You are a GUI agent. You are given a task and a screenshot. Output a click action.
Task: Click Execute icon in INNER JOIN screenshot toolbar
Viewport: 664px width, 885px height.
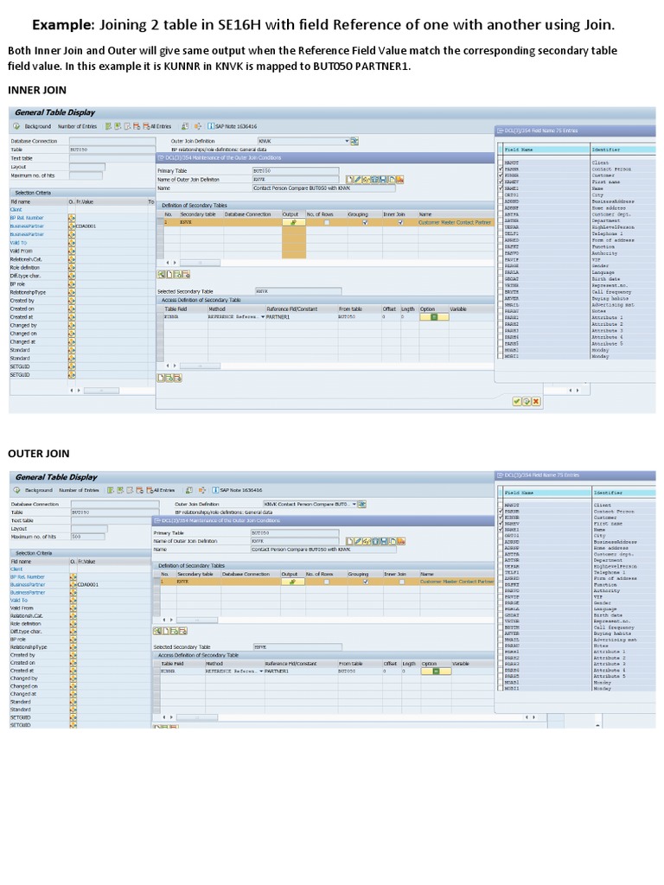tap(16, 126)
